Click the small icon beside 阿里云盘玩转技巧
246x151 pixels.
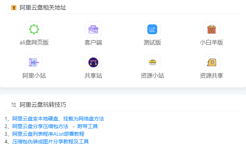tap(14, 105)
